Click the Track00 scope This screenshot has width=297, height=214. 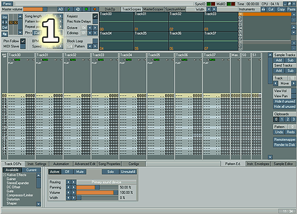click(116, 21)
